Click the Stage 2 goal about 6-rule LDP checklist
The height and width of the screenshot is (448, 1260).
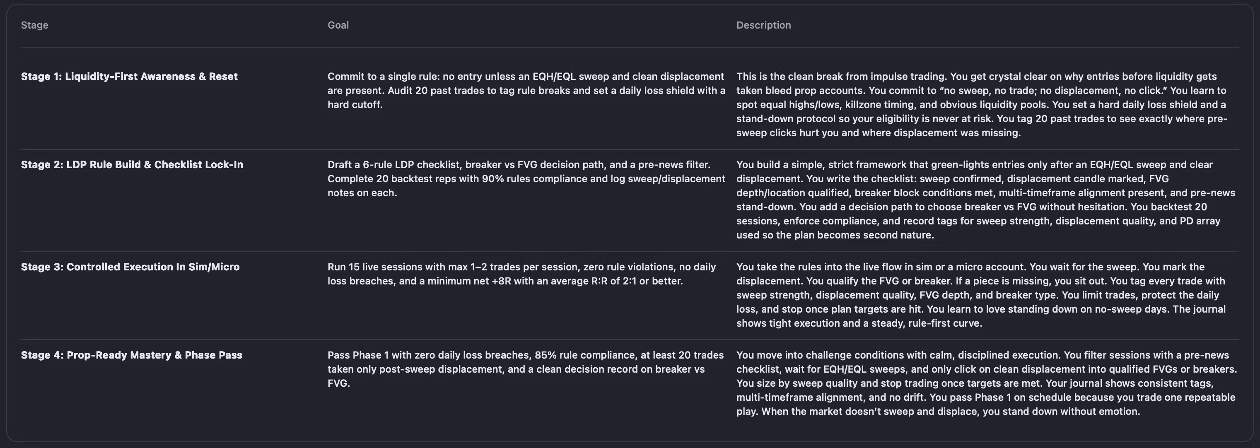(x=526, y=178)
